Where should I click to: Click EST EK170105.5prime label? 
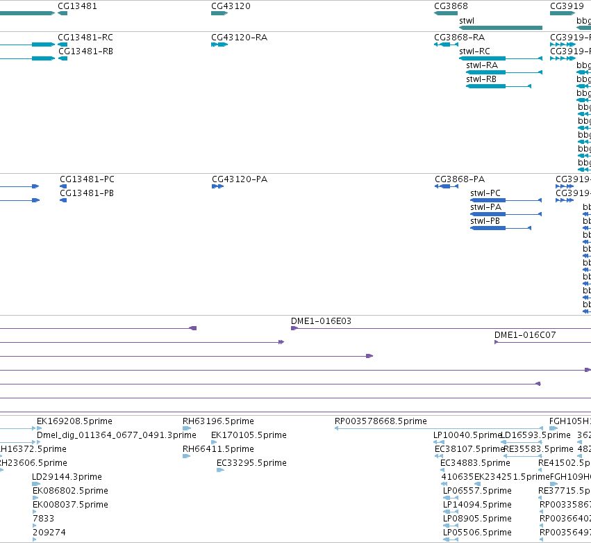[249, 435]
